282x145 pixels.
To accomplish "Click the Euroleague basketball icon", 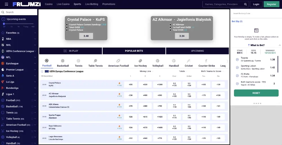I will (x=3, y=64).
